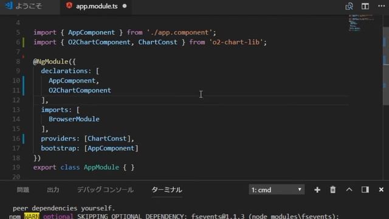Click declarations keyword on line 9

(64, 71)
